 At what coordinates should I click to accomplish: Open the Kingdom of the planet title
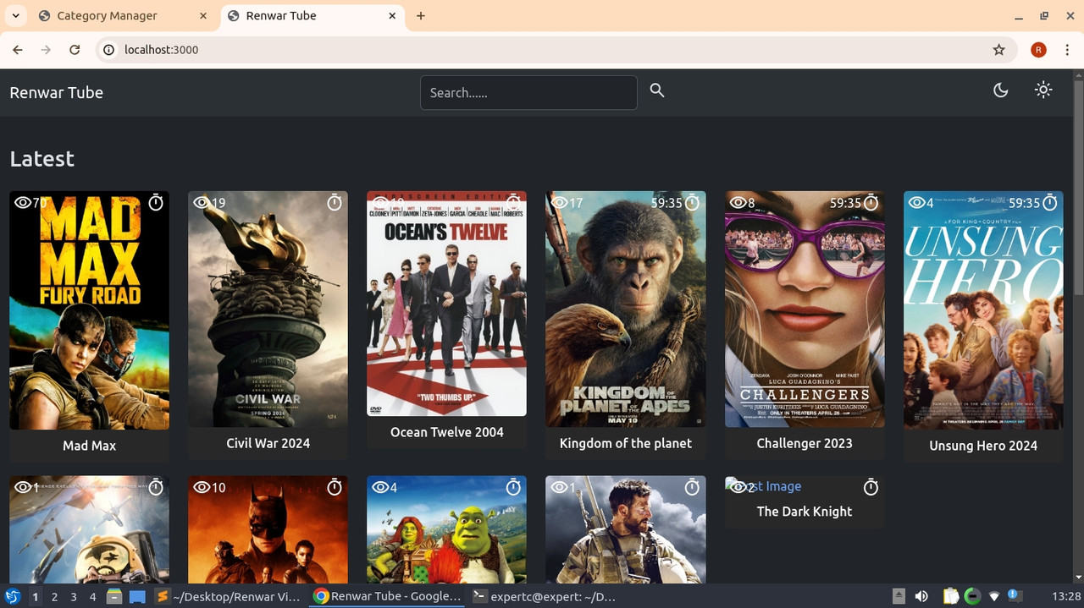tap(625, 443)
